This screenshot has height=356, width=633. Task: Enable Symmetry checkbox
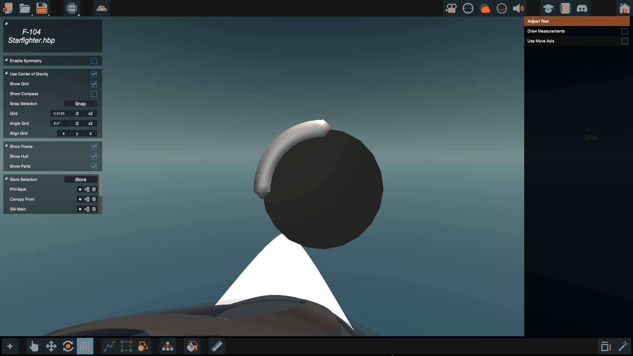94,61
